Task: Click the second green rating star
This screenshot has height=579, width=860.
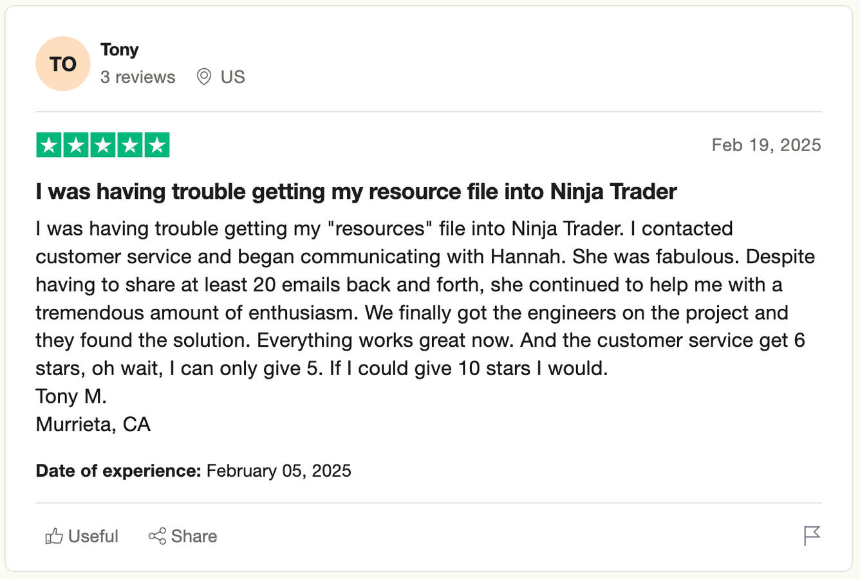Action: tap(76, 145)
